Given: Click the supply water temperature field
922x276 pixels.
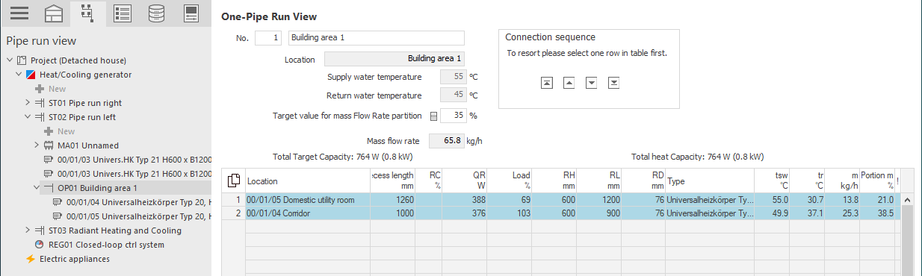Looking at the screenshot, I should (x=453, y=77).
